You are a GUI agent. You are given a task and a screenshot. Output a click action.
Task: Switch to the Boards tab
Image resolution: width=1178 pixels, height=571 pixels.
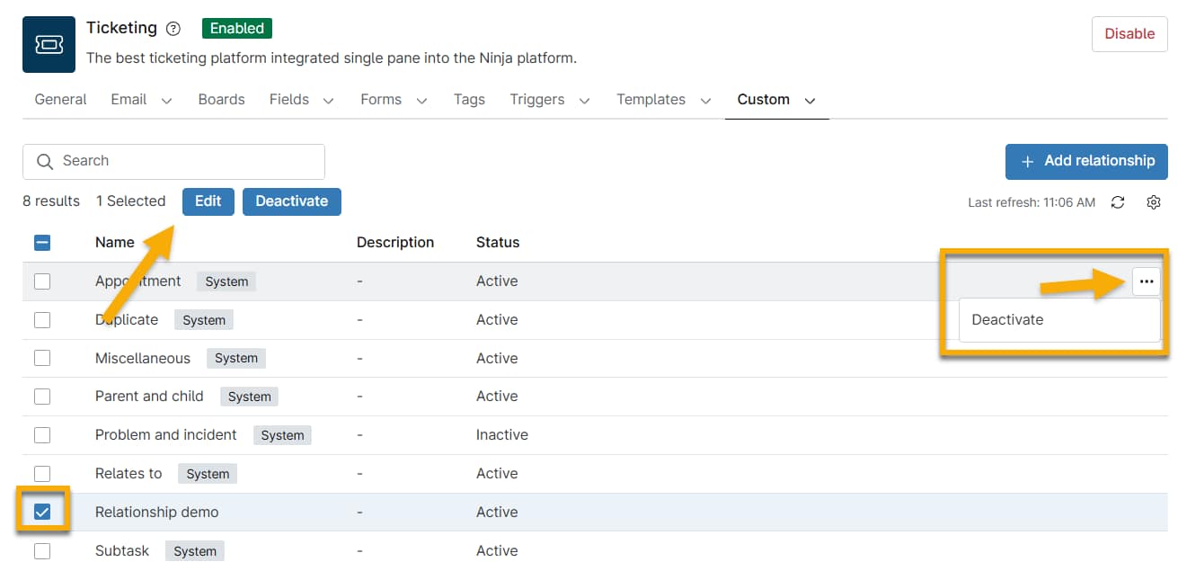point(221,100)
